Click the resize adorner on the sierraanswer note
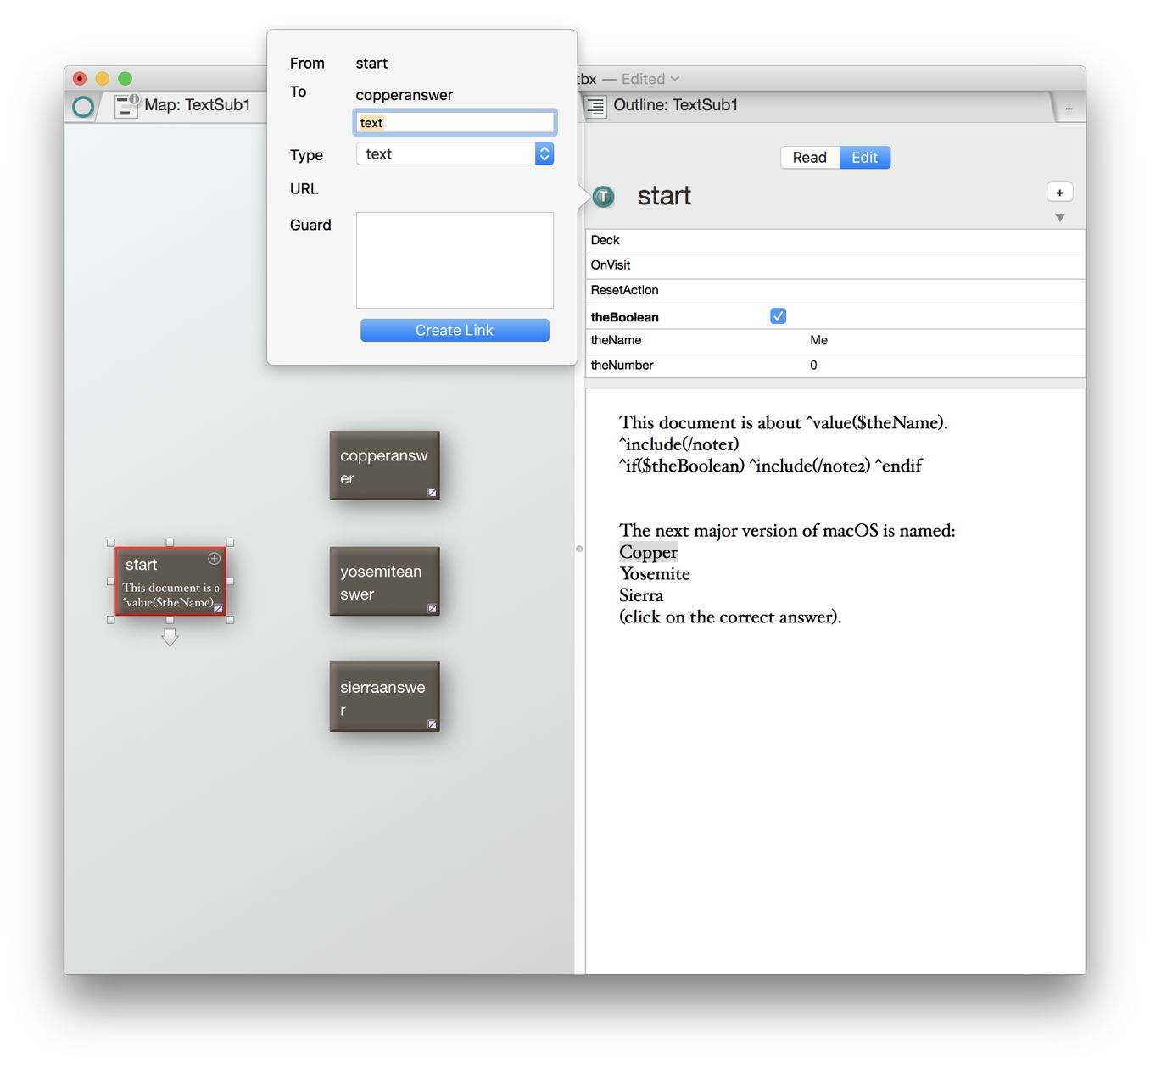 click(433, 725)
